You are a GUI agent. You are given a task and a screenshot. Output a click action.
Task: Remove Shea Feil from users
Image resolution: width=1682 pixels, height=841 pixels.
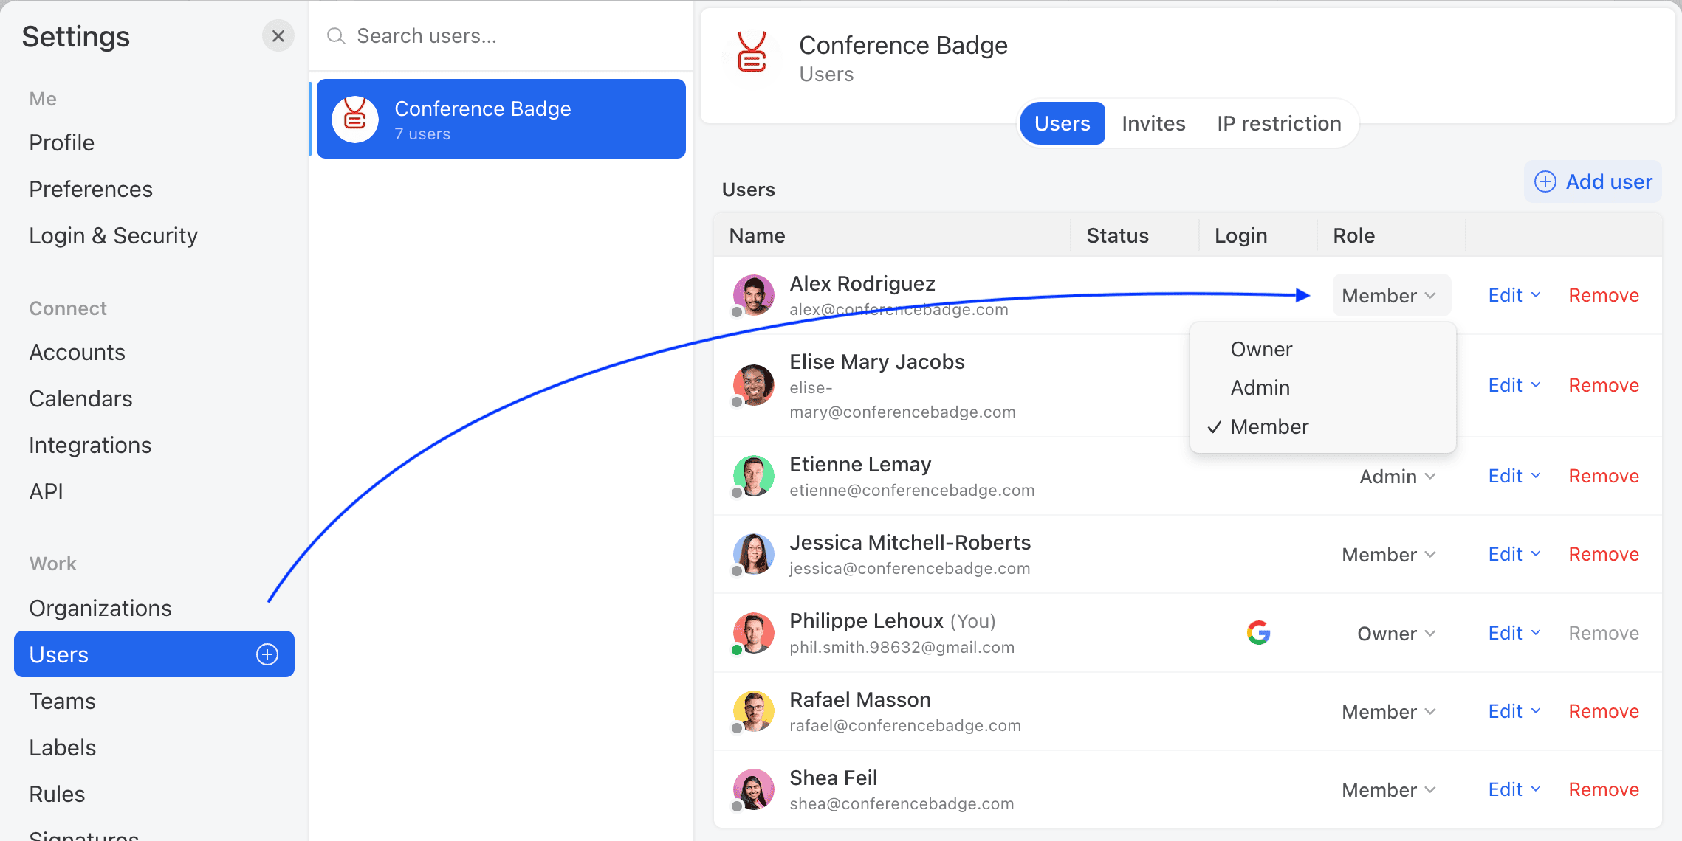point(1604,789)
